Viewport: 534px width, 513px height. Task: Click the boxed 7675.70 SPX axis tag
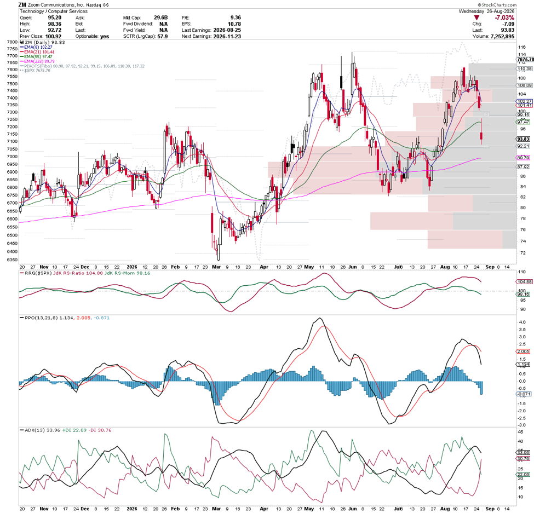coord(525,60)
